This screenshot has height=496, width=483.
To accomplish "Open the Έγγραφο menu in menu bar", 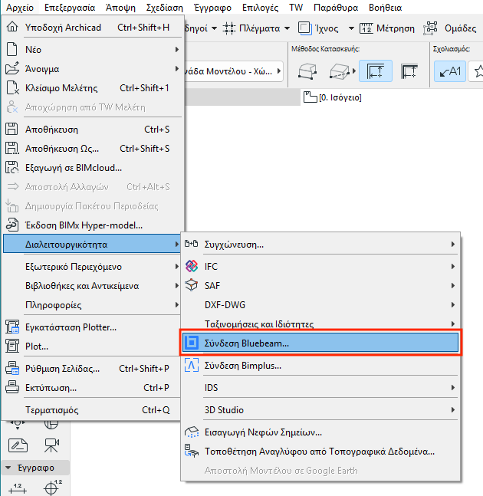I will pos(212,7).
